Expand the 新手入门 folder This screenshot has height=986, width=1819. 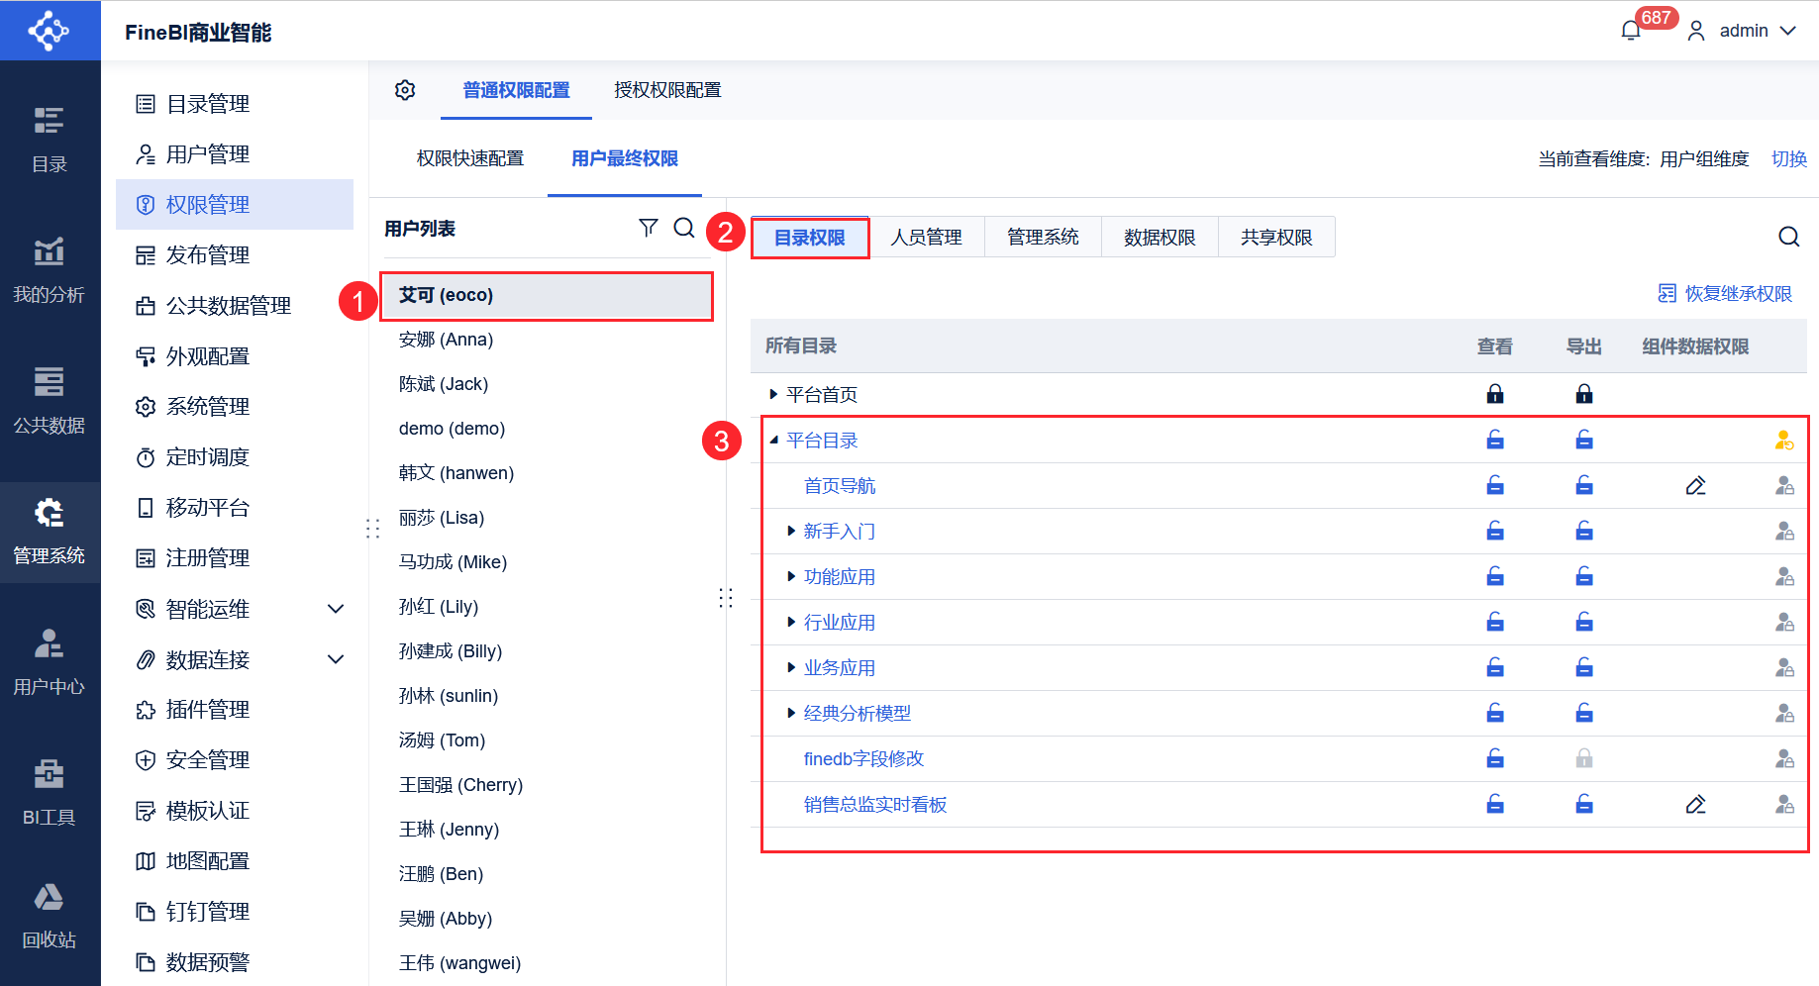click(x=791, y=532)
